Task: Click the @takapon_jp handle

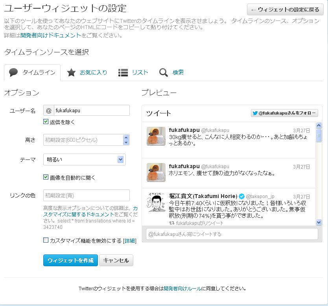Action: pos(260,197)
